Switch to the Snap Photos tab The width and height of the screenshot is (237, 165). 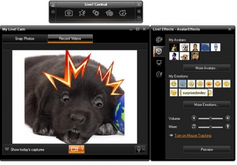[x=25, y=39]
